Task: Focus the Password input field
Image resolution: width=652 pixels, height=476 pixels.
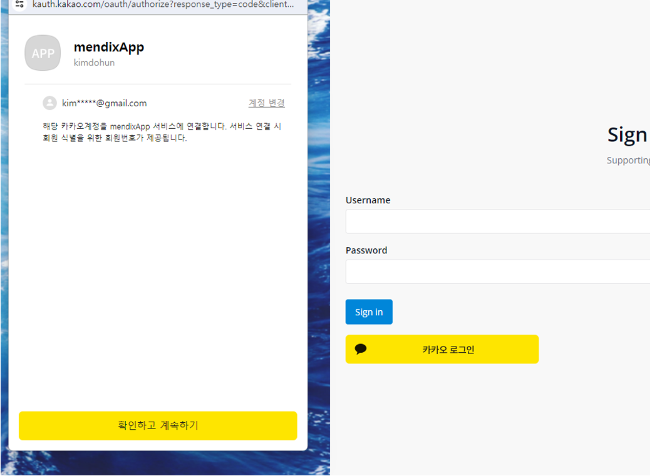Action: point(498,271)
